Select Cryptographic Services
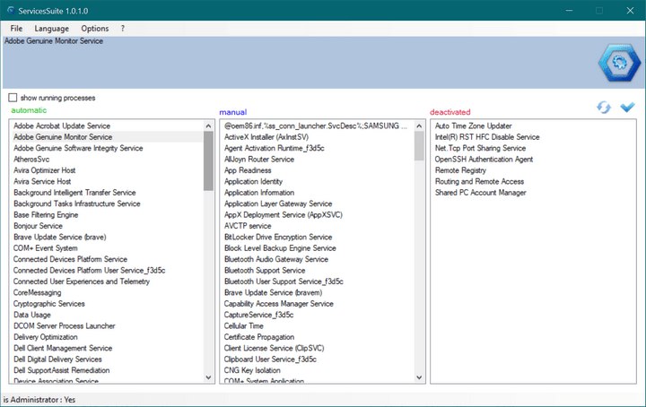The width and height of the screenshot is (646, 407). pyautogui.click(x=49, y=304)
